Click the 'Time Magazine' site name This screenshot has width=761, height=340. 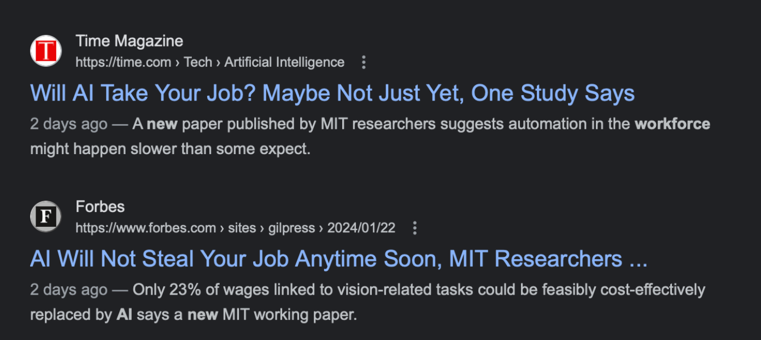click(x=129, y=41)
